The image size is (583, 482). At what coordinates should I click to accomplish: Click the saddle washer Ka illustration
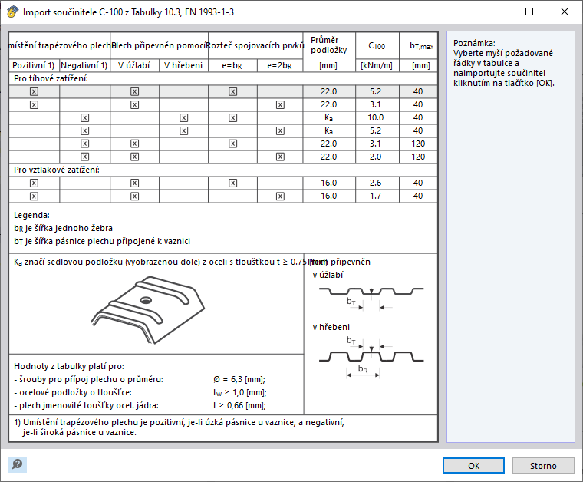point(148,309)
